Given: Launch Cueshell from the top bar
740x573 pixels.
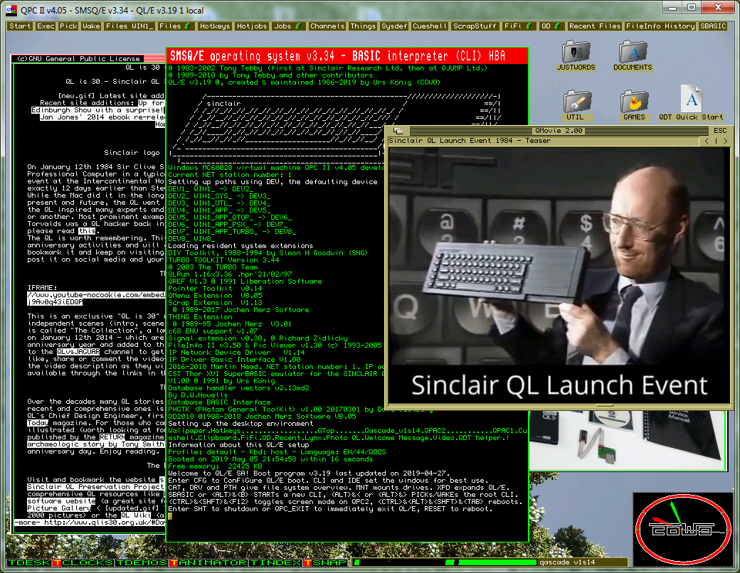Looking at the screenshot, I should click(430, 26).
